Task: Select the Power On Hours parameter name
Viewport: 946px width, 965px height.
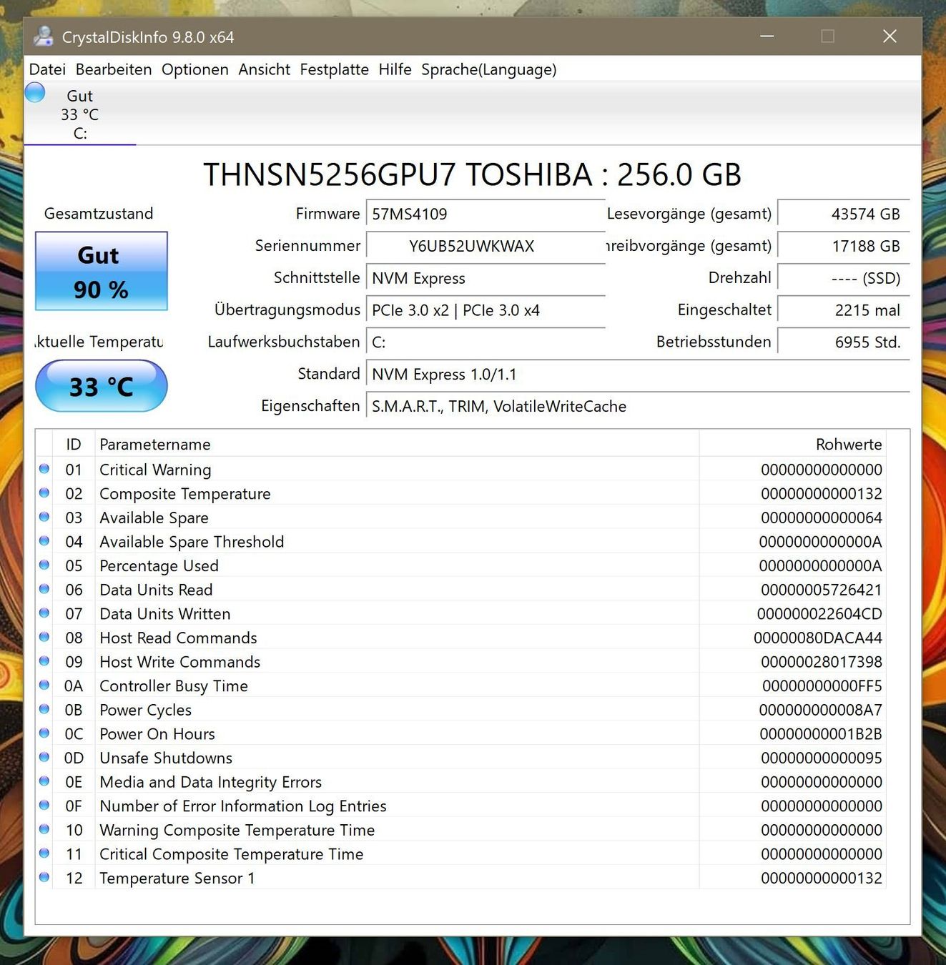Action: (157, 734)
